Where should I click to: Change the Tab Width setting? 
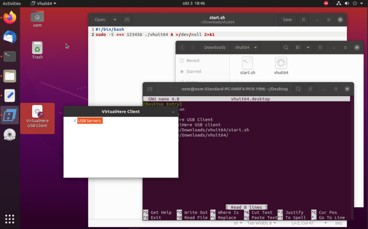pos(262,223)
